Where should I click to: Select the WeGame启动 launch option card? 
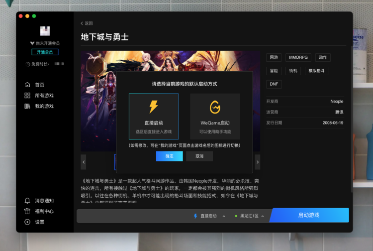[x=215, y=116]
